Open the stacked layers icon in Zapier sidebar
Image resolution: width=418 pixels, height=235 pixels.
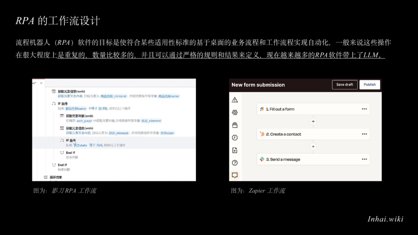pos(235,125)
